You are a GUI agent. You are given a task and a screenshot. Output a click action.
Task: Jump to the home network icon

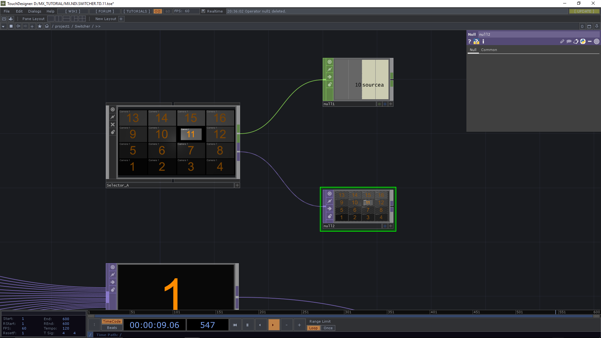coord(47,26)
